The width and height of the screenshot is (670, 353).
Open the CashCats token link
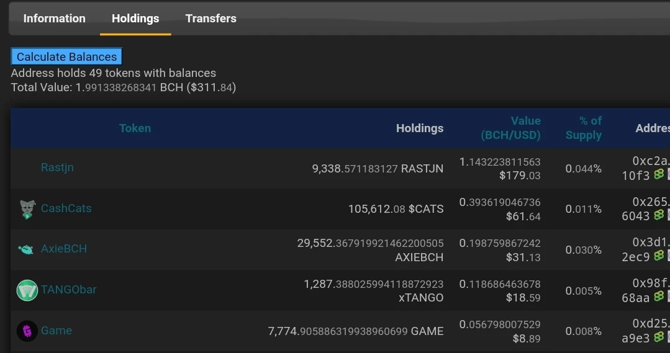pos(66,208)
